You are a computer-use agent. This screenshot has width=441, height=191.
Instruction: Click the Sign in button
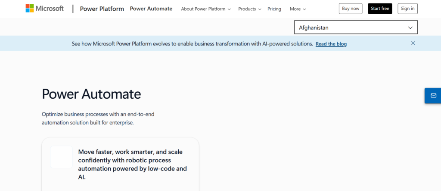point(407,9)
